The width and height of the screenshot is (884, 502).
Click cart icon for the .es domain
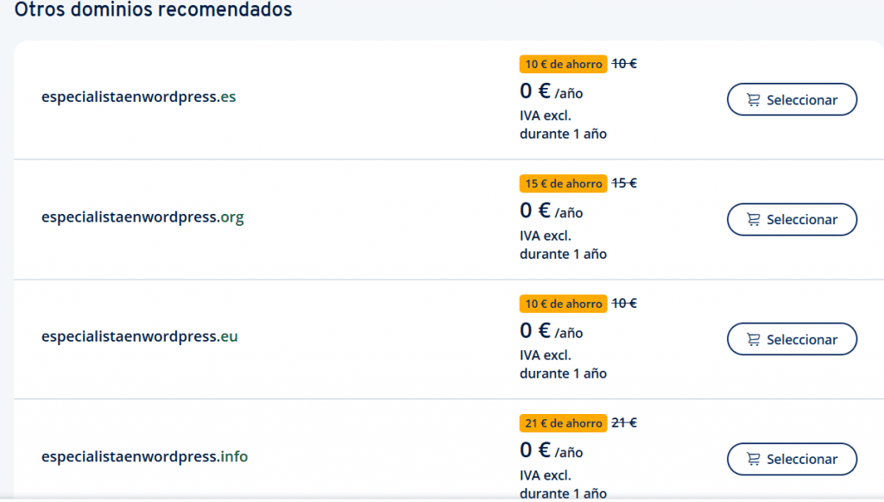click(753, 100)
